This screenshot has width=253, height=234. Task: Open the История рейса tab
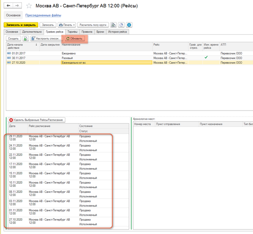pos(117,32)
